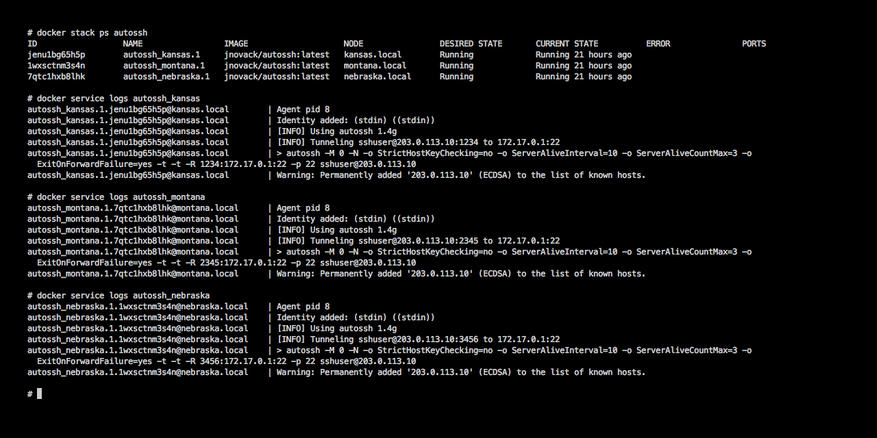877x438 pixels.
Task: Click the IMAGE column header
Action: (236, 44)
